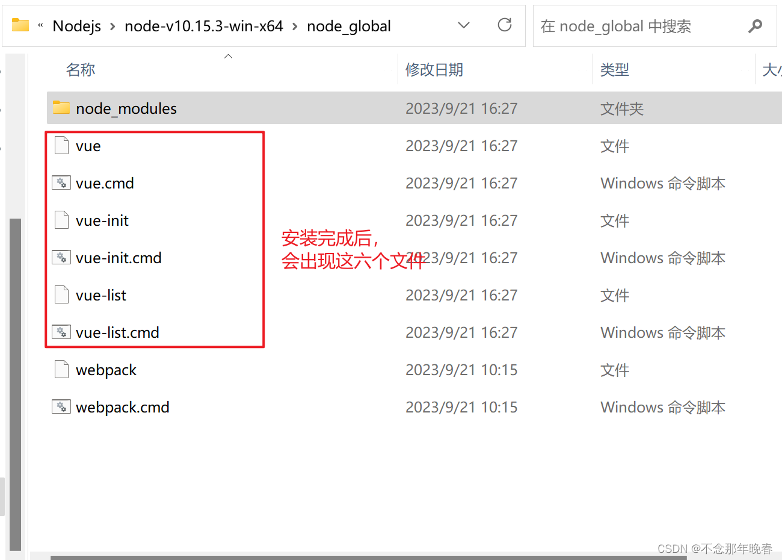This screenshot has width=782, height=560.
Task: Open the address bar history dropdown
Action: coord(464,25)
